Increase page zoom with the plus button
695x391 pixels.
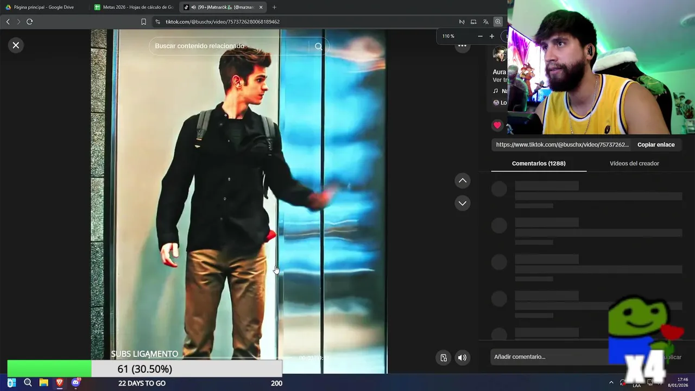coord(492,36)
